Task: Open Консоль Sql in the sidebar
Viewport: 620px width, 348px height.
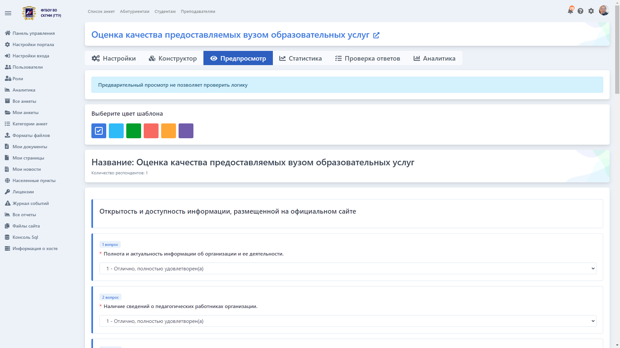Action: pyautogui.click(x=24, y=237)
